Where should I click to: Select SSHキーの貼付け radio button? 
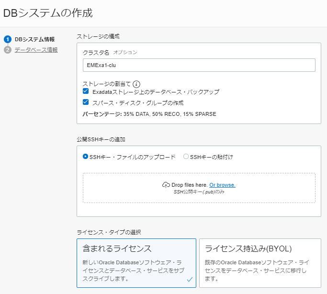click(x=186, y=157)
